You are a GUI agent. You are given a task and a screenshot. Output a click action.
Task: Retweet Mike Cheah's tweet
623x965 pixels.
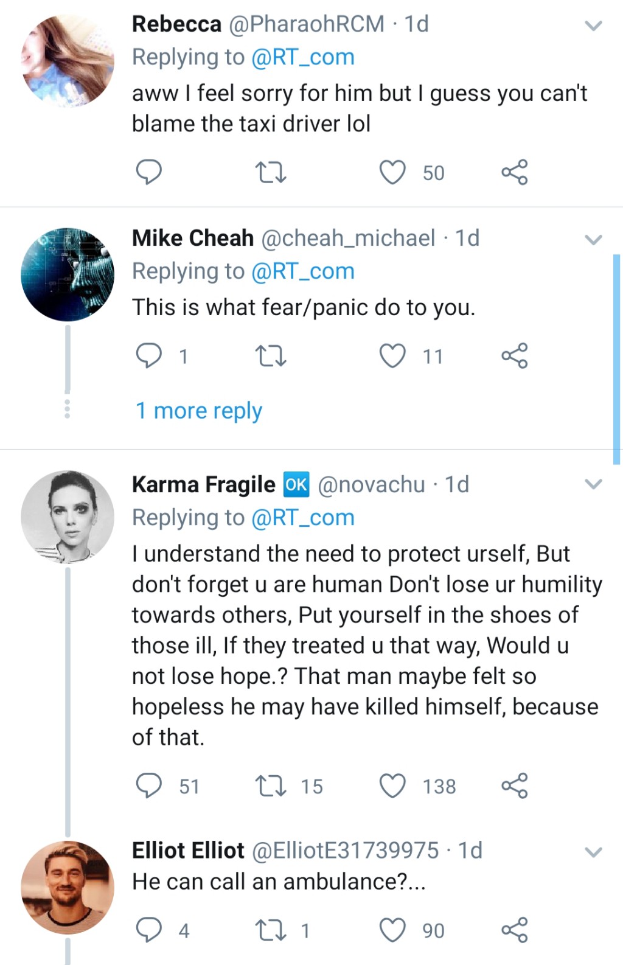[270, 356]
